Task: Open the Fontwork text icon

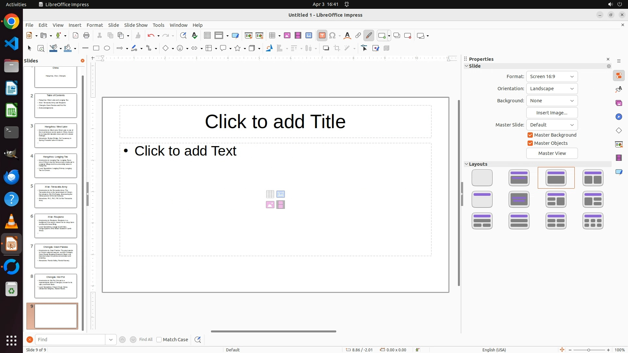Action: coord(347,36)
